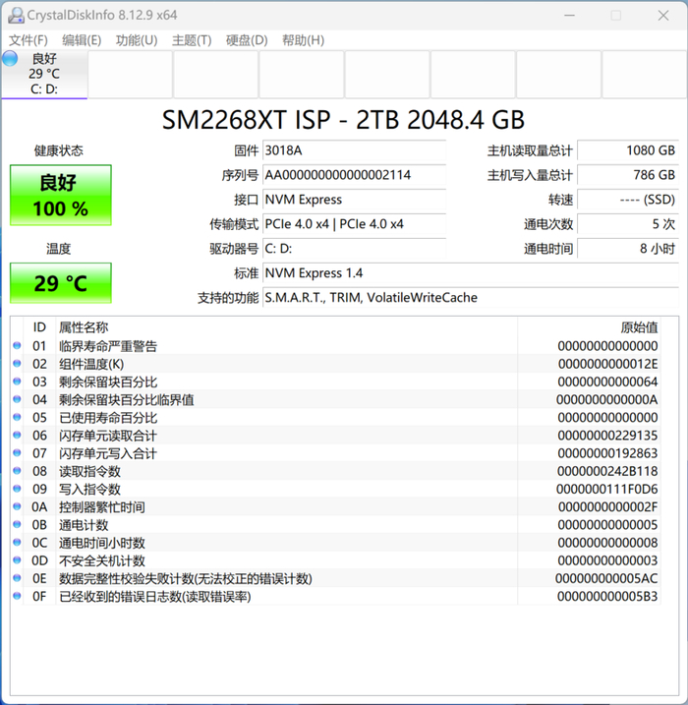Screen dimensions: 688x705
Task: Click the disk model title SM2268XT ISP - 2TB
Action: 343,120
